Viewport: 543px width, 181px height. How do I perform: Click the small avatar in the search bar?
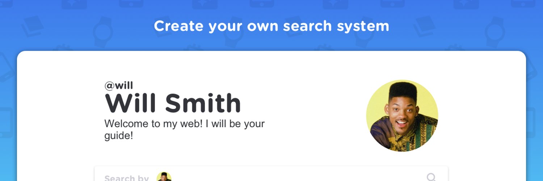(x=164, y=177)
